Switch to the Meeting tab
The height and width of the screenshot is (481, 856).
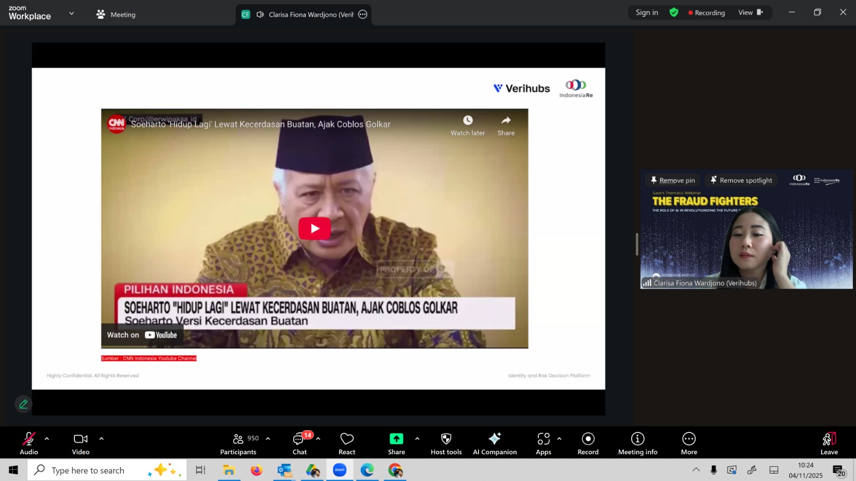click(116, 14)
